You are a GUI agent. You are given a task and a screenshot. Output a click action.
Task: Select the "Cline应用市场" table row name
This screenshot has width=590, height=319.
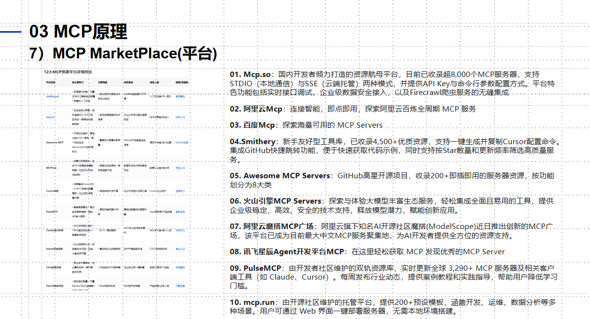pyautogui.click(x=54, y=267)
